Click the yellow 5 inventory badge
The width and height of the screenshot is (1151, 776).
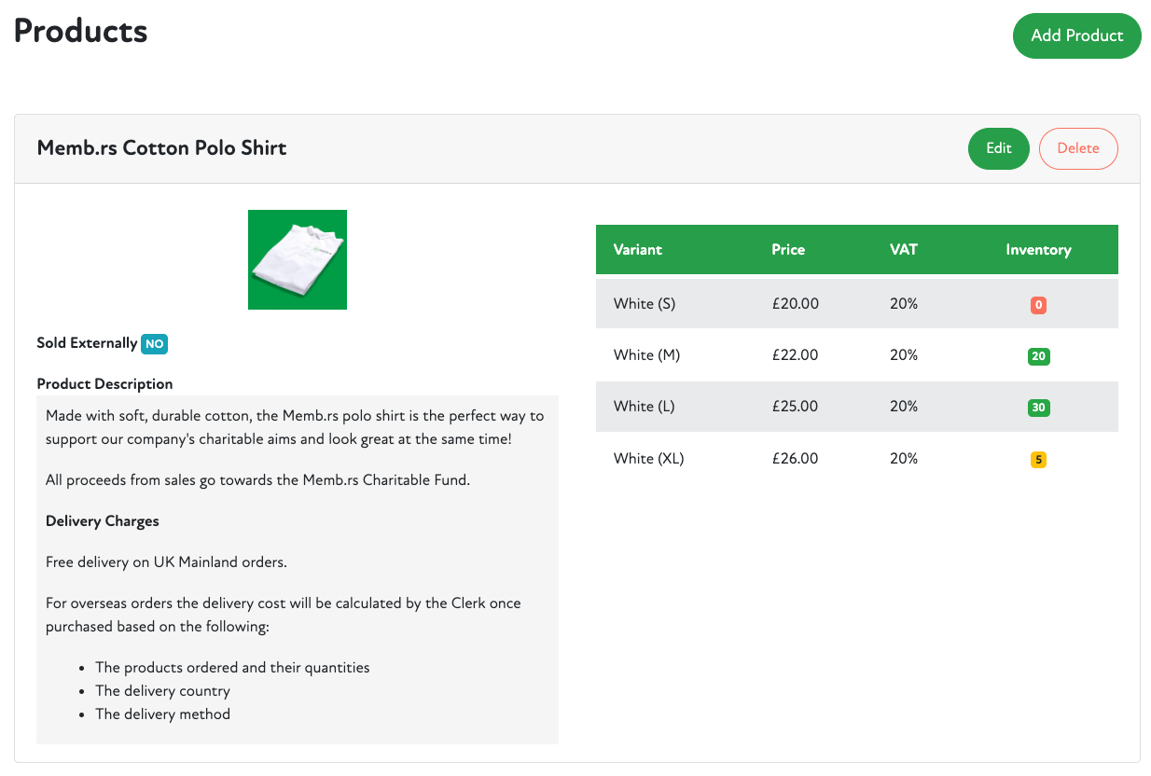1038,460
